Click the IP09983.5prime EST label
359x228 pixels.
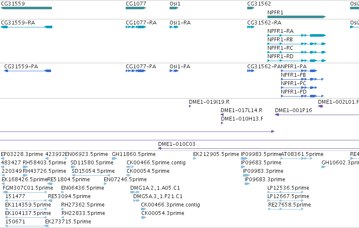pos(261,154)
